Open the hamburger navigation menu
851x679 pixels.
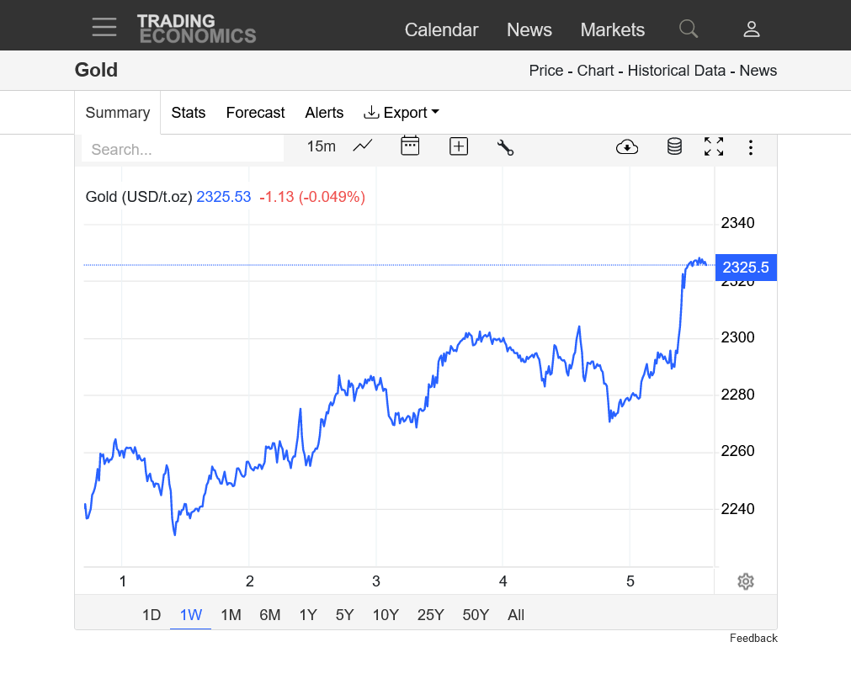[104, 28]
